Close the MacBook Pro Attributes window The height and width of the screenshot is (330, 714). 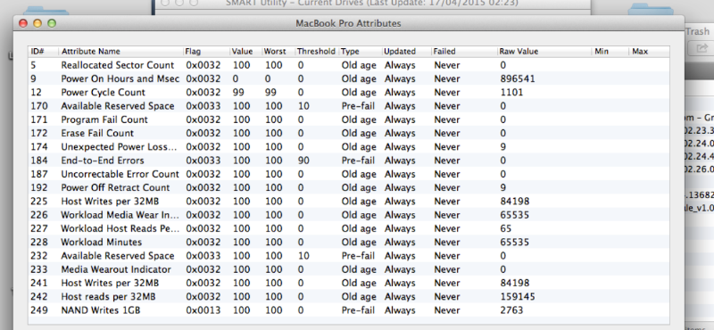[23, 23]
